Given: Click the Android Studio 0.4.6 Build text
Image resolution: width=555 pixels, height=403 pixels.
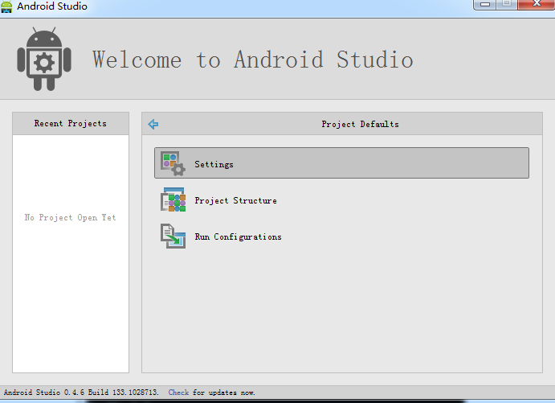Looking at the screenshot, I should click(x=80, y=393).
